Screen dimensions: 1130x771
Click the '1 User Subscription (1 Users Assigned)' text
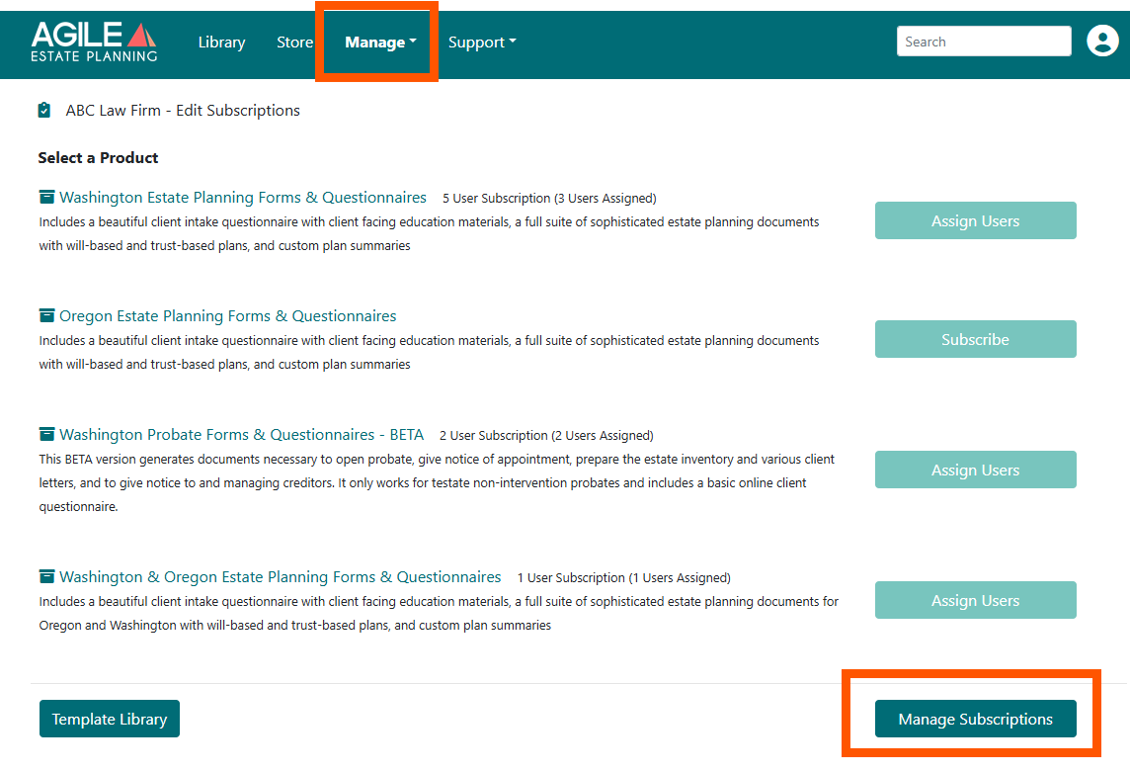point(624,577)
